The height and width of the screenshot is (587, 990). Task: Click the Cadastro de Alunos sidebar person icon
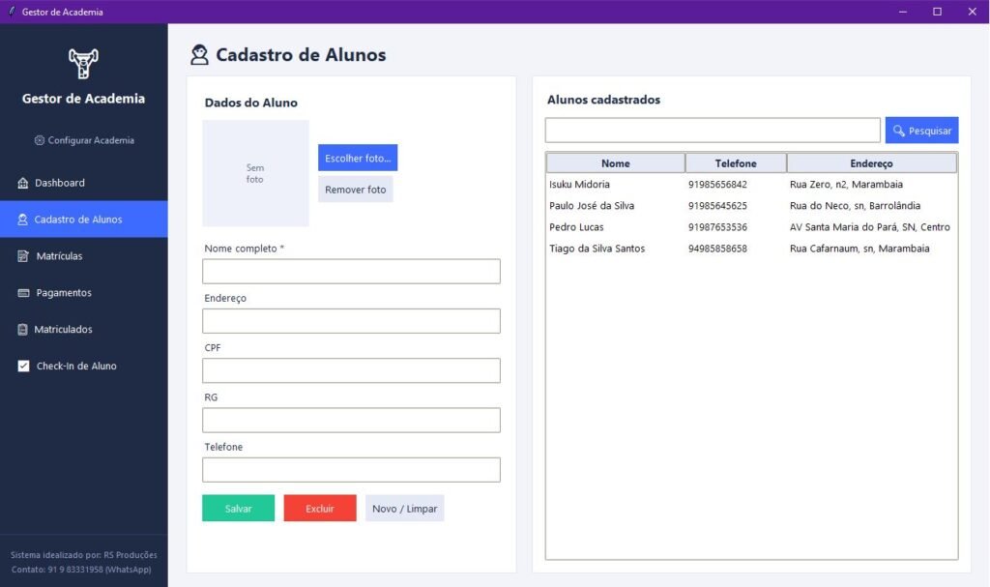tap(23, 220)
